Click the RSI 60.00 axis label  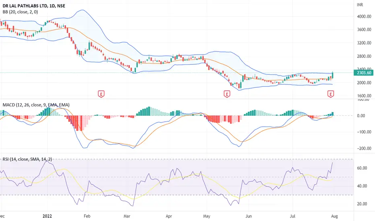pos(362,168)
